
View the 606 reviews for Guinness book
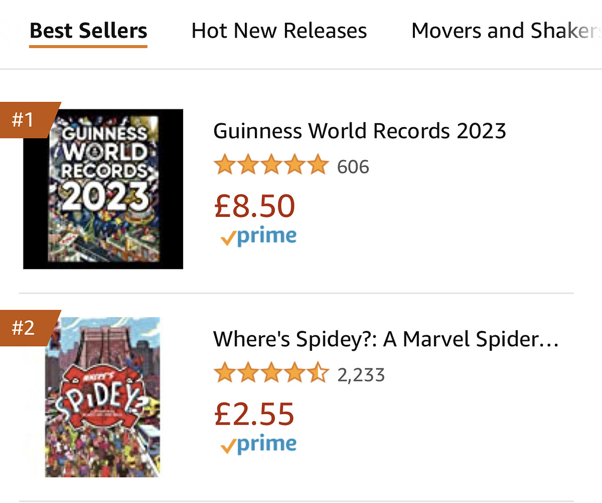[x=353, y=167]
